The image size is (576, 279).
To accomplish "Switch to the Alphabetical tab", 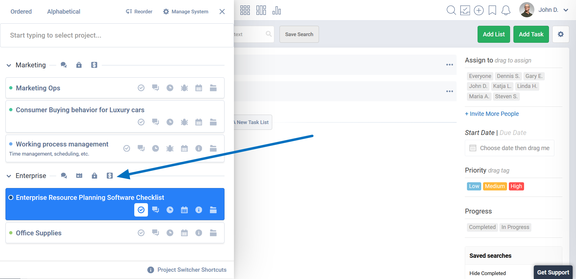I will pos(63,12).
